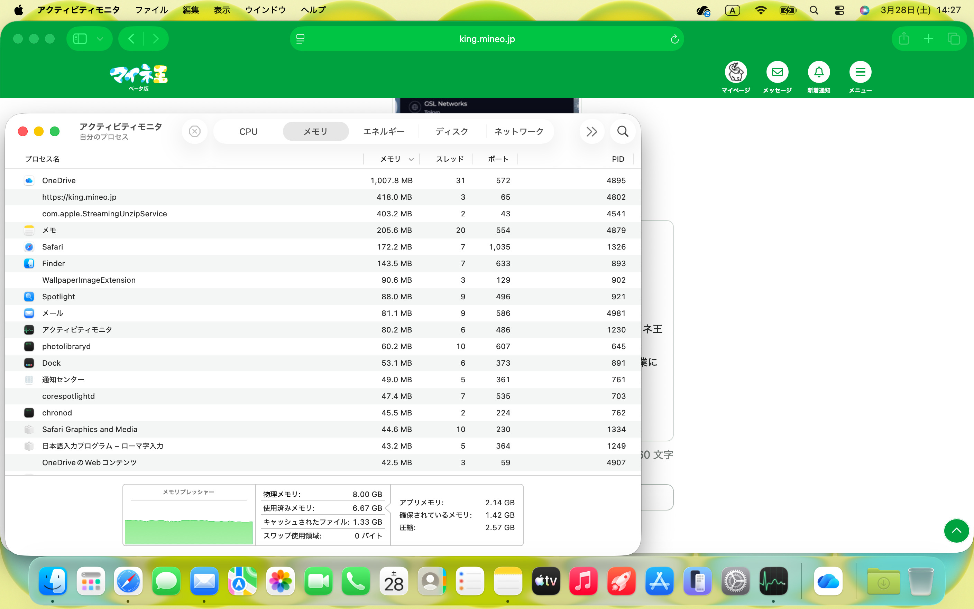The image size is (974, 609).
Task: Toggle sort order on the メモリ column
Action: coord(391,159)
